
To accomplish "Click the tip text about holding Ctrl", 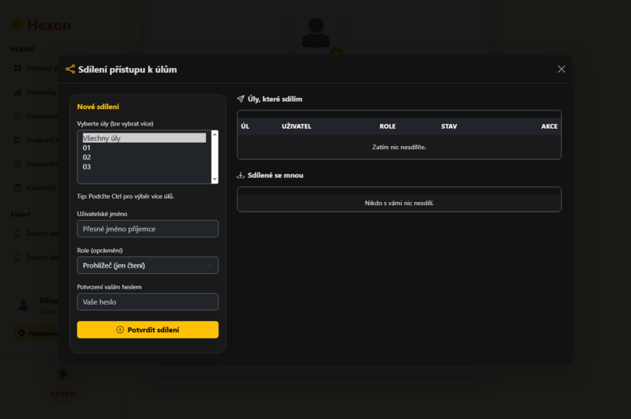I will pyautogui.click(x=125, y=196).
